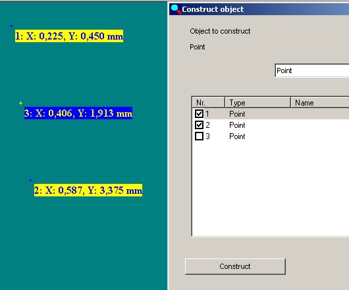Select row 3 Point in the list
Viewport: 349px width, 290px height.
coord(271,136)
